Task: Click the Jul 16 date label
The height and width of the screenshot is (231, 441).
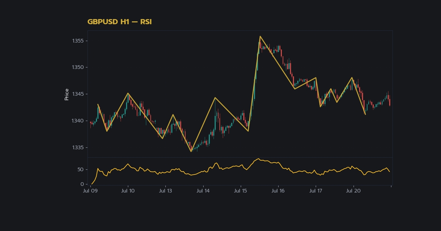Action: [278, 191]
